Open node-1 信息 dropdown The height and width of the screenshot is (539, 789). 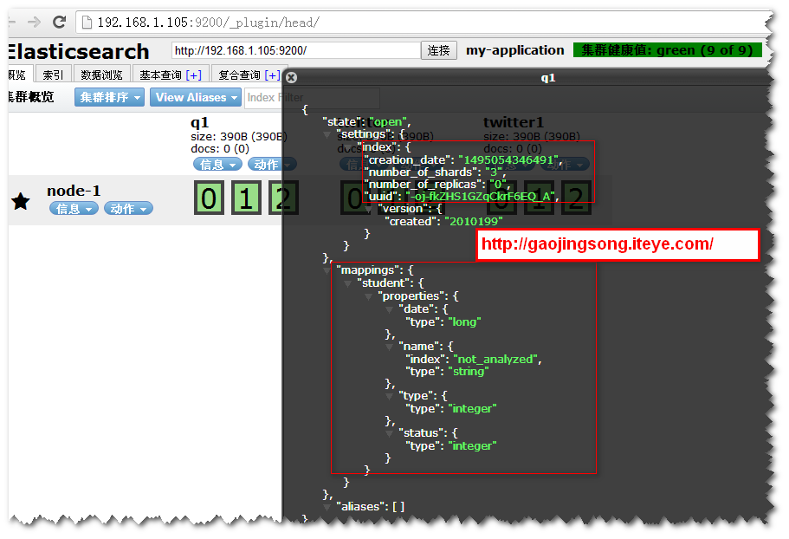74,208
